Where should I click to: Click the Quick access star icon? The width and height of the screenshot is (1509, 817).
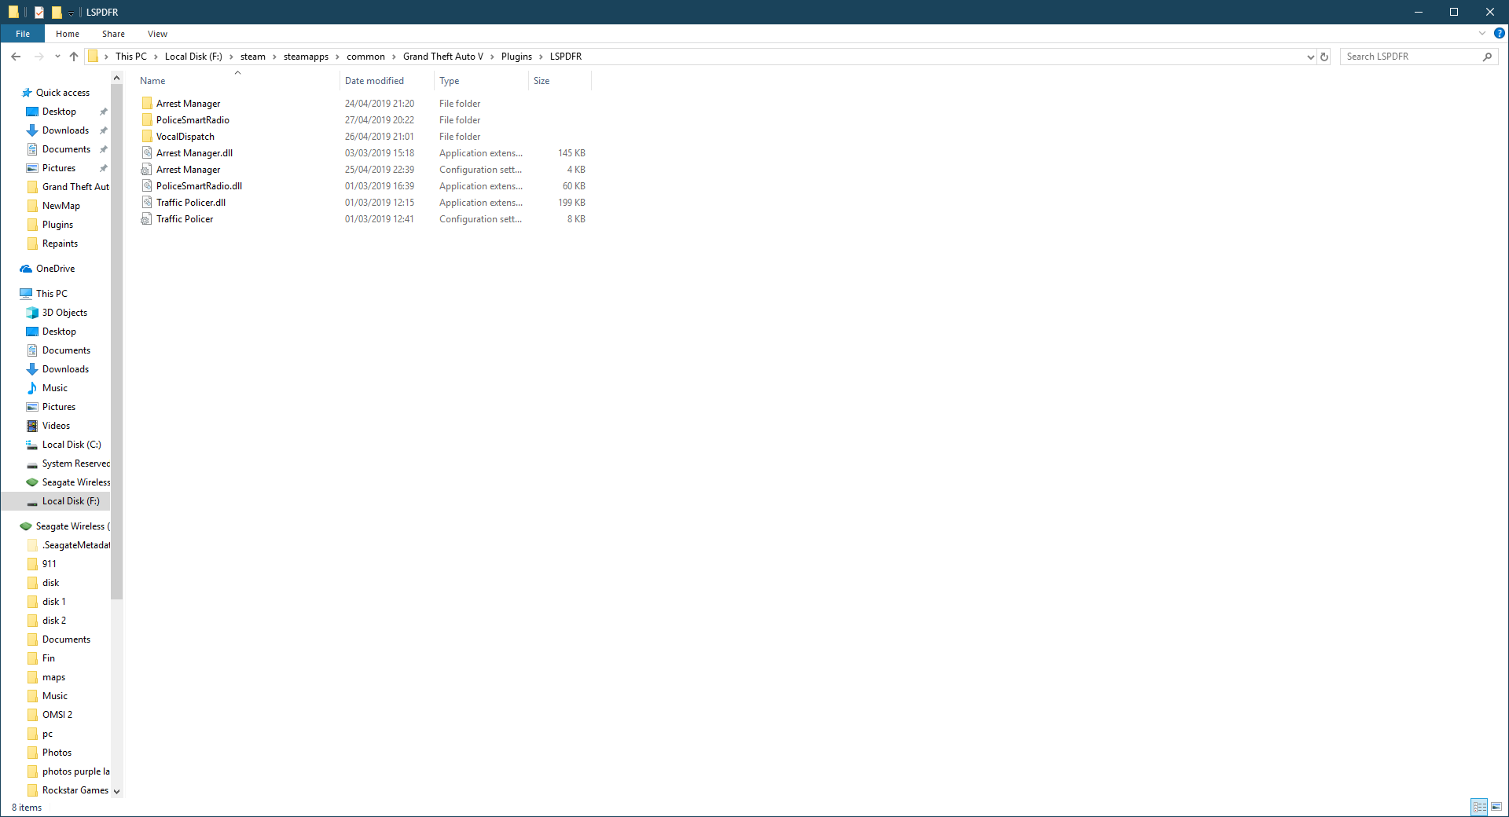(x=27, y=93)
